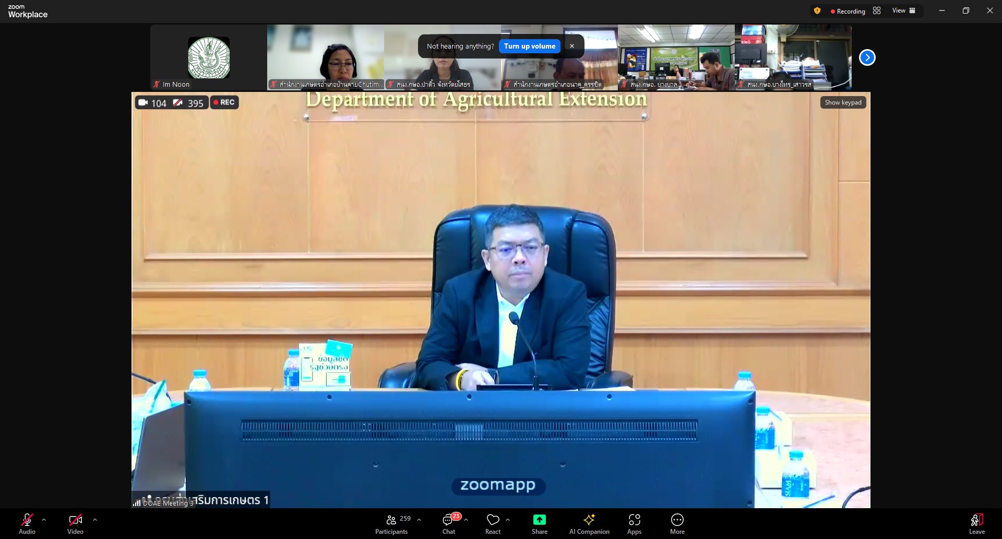Image resolution: width=1002 pixels, height=539 pixels.
Task: Click the Turn up volume button
Action: click(x=529, y=46)
